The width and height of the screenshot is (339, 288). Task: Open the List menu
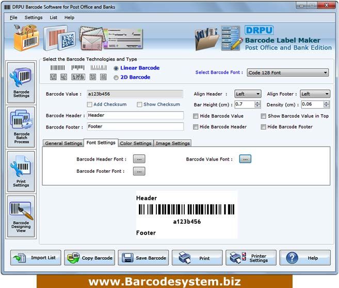pyautogui.click(x=53, y=17)
